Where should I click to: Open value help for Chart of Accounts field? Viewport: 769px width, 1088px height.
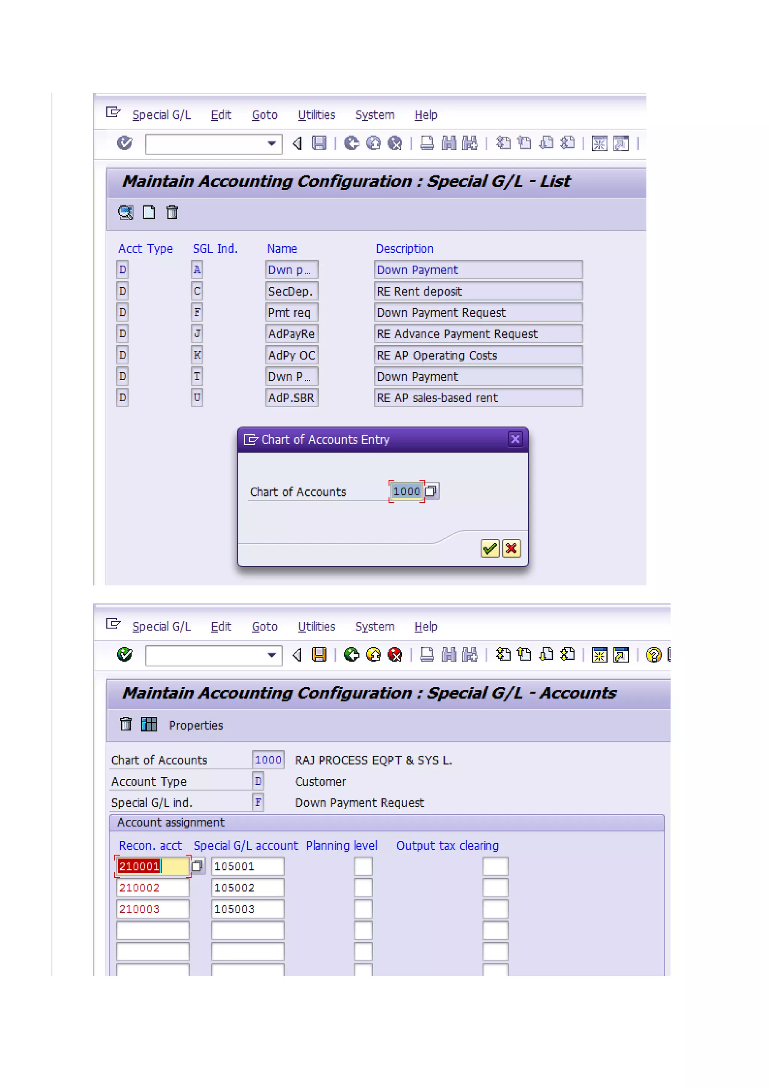click(431, 491)
